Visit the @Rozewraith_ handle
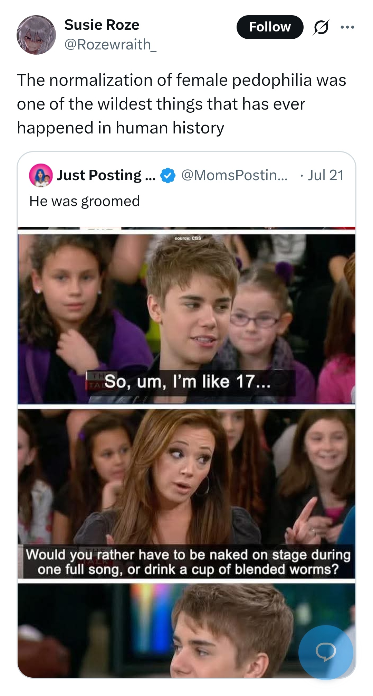This screenshot has height=696, width=373. [111, 44]
